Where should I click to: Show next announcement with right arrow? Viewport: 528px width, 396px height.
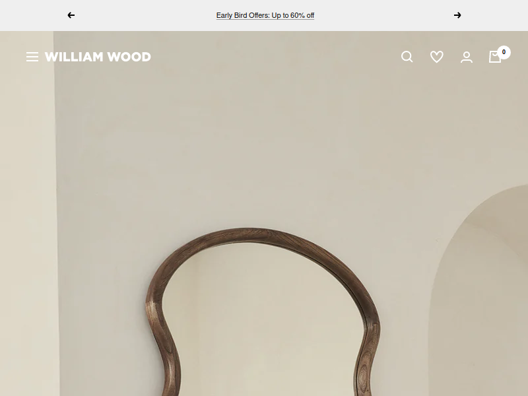pyautogui.click(x=457, y=15)
